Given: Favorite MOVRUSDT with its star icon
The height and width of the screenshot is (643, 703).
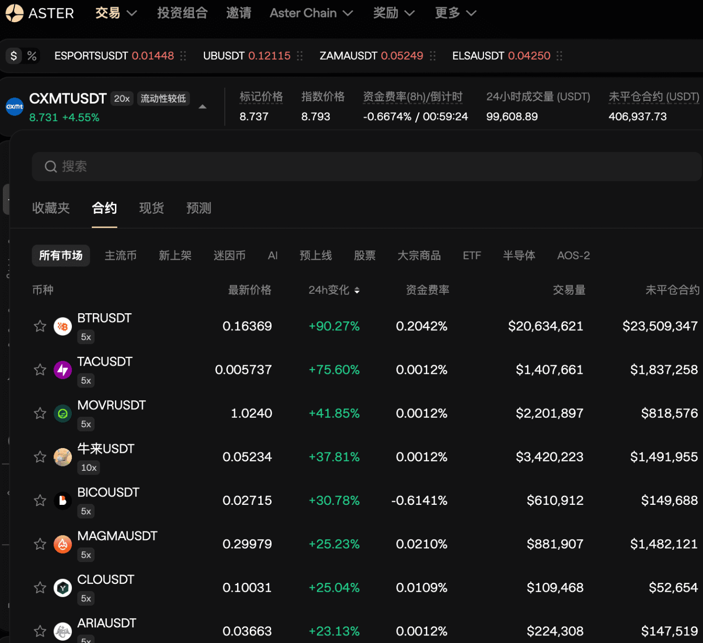Looking at the screenshot, I should [x=40, y=413].
